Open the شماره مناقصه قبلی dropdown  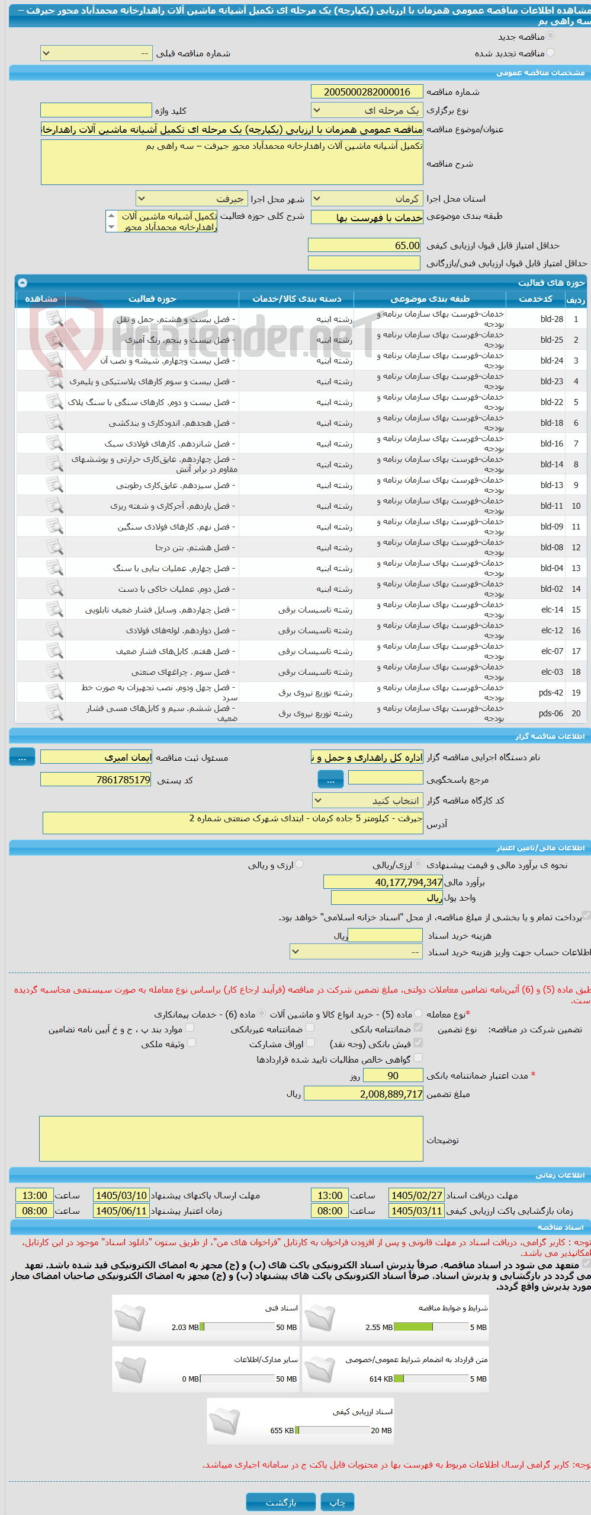click(97, 53)
